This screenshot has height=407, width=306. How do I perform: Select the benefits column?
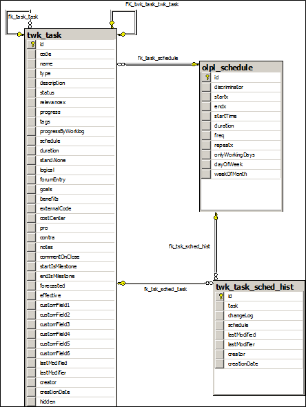coord(71,199)
